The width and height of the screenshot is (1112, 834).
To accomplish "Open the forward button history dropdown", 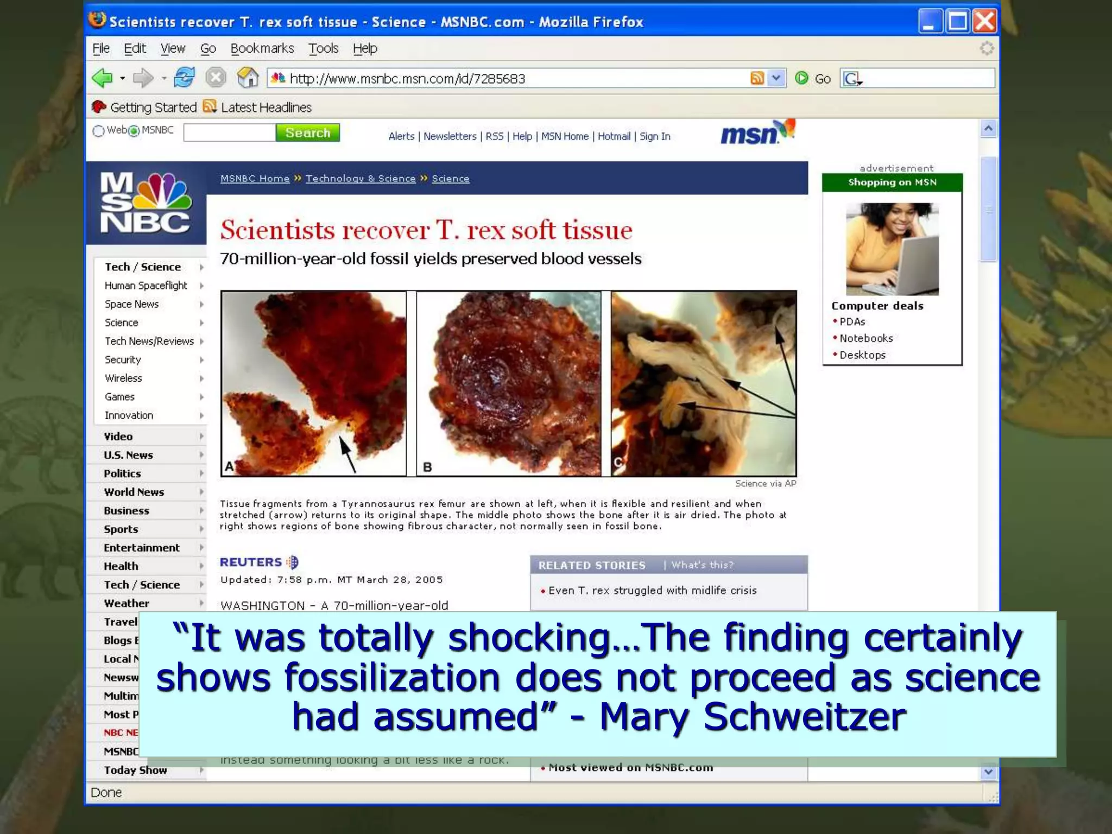I will pos(164,78).
